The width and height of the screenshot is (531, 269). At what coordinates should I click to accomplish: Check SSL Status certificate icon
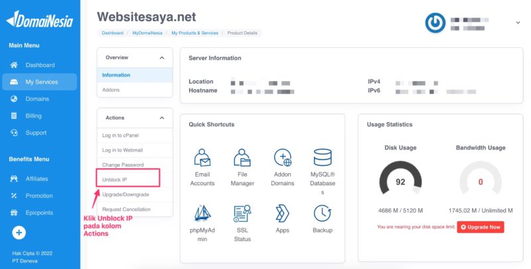[242, 213]
